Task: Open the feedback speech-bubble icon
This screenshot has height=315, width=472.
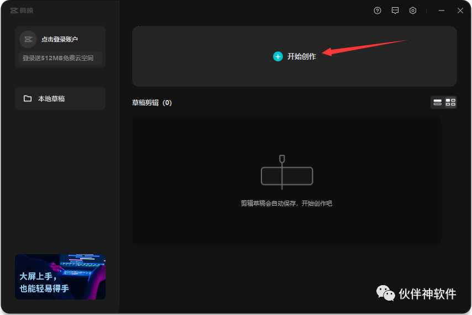Action: (395, 11)
